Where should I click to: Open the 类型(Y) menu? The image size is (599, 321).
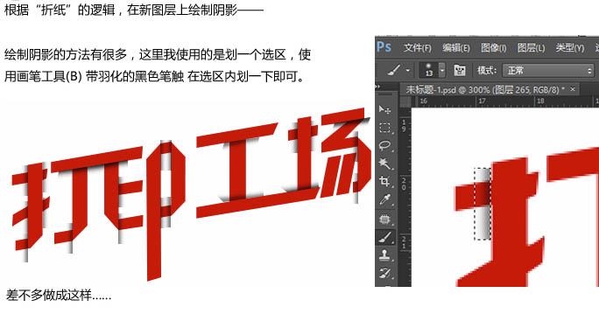[x=570, y=48]
